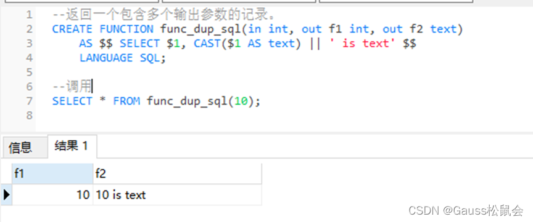Image resolution: width=533 pixels, height=222 pixels.
Task: Click line number 1 in the gutter
Action: [x=29, y=15]
